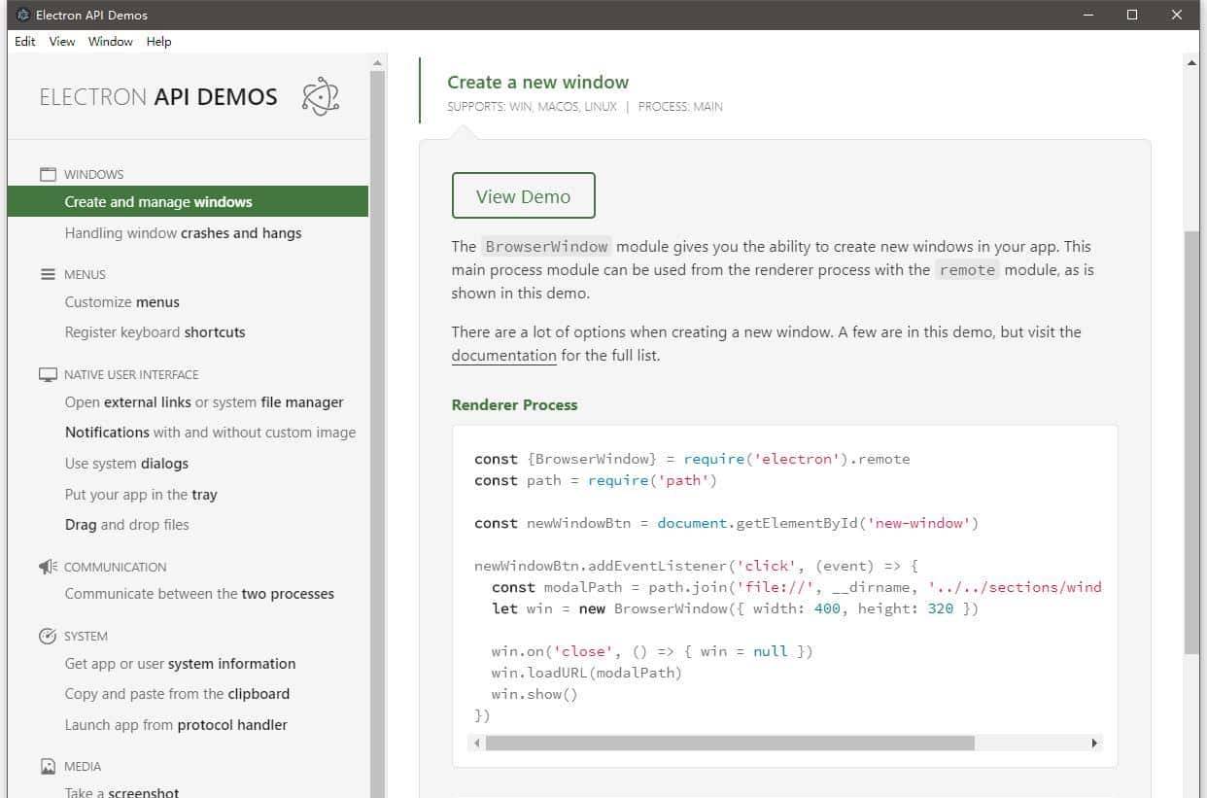Select Handling window crashes and hangs
Screen dimensions: 1207x798
click(x=183, y=233)
